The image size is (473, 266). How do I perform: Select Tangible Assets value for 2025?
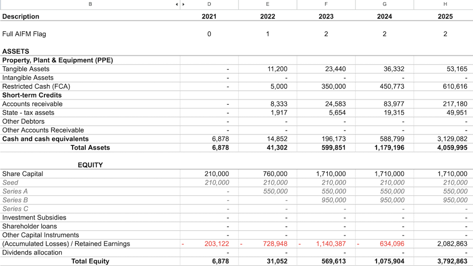(x=457, y=69)
